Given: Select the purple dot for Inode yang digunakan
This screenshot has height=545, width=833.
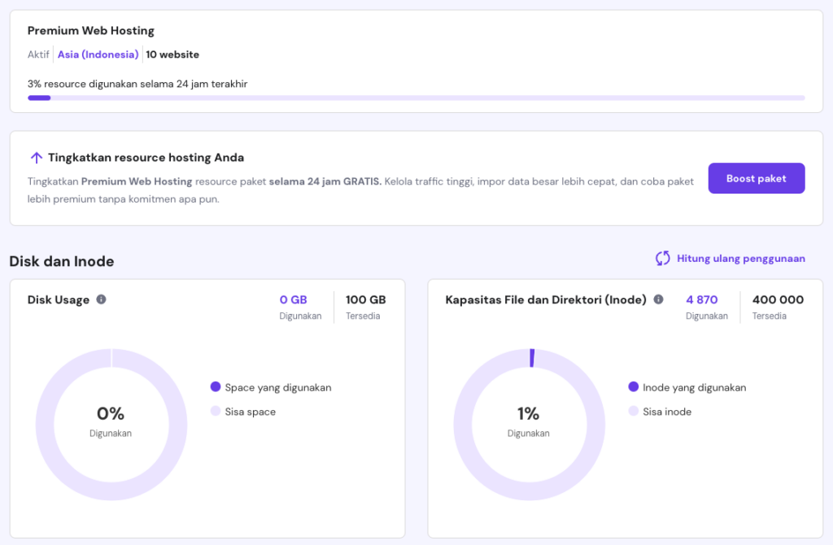Looking at the screenshot, I should pyautogui.click(x=634, y=387).
